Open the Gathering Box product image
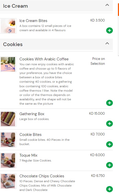This screenshot has width=119, height=194. [x=8, y=119]
